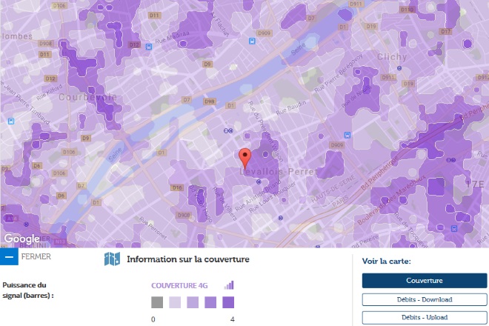
Task: Click the Courbevoie city label
Action: (x=88, y=97)
